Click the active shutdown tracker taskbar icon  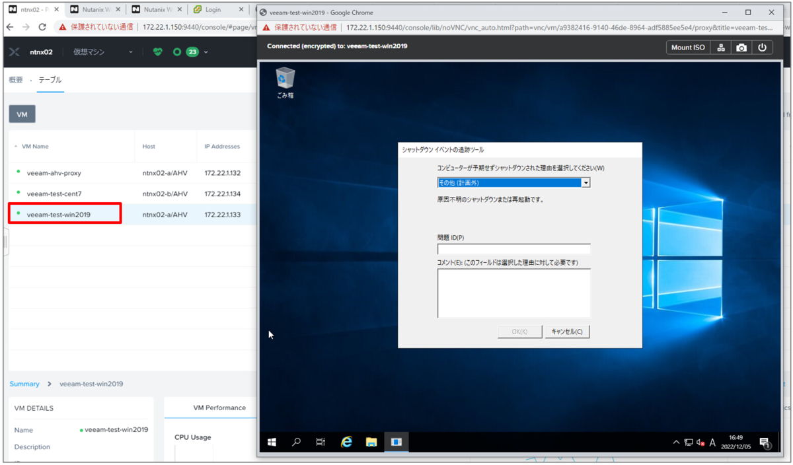click(x=397, y=442)
